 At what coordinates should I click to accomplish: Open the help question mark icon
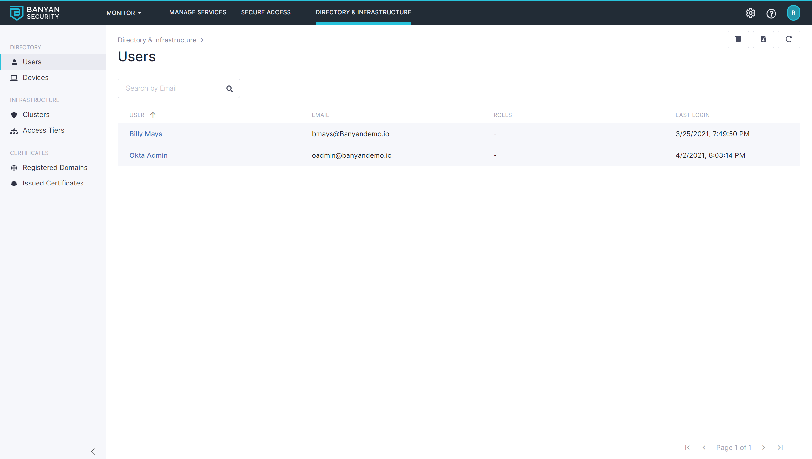(x=771, y=13)
